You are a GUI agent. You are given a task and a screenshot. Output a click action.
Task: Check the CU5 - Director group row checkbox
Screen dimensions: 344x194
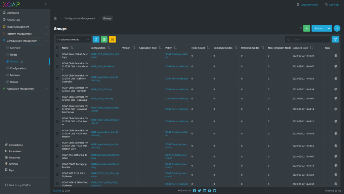57,89
